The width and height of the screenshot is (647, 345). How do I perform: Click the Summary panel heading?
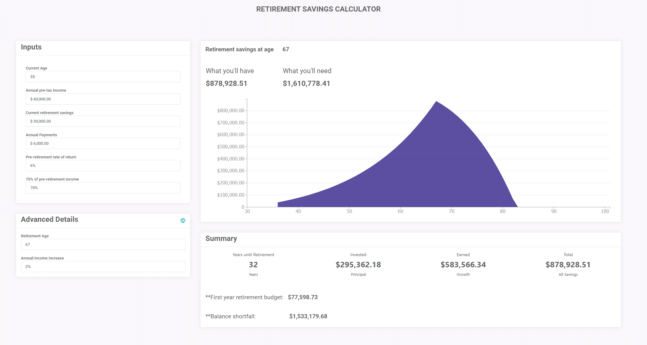pyautogui.click(x=221, y=238)
